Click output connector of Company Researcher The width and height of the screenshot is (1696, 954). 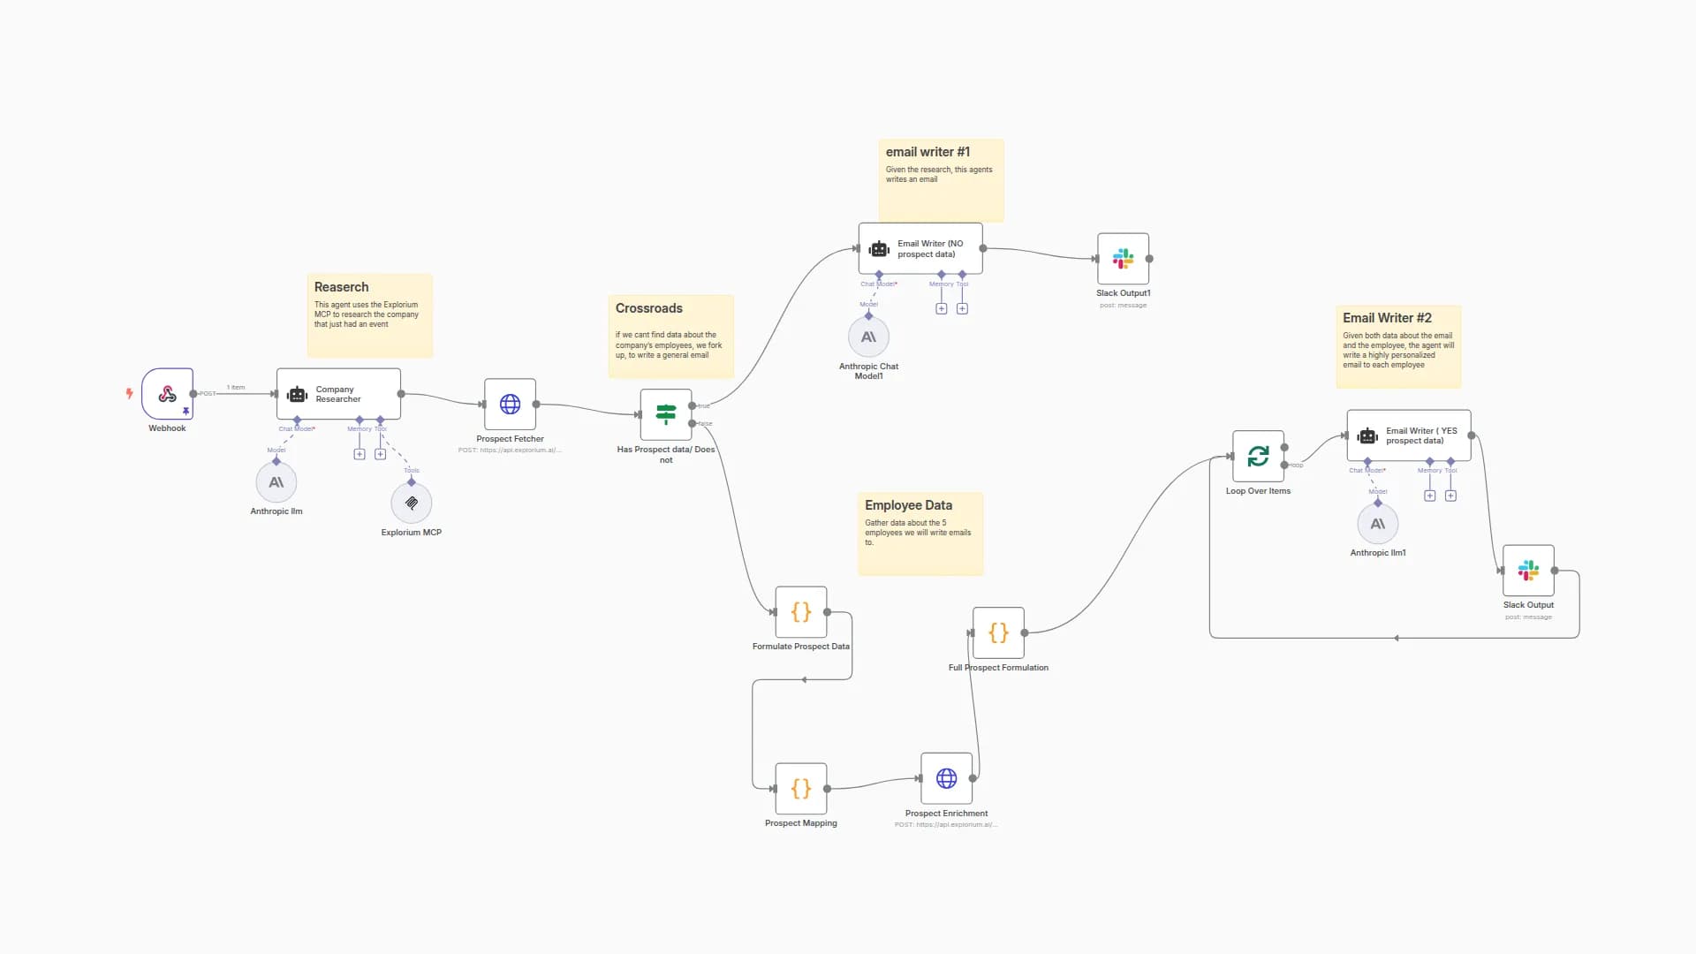coord(401,394)
